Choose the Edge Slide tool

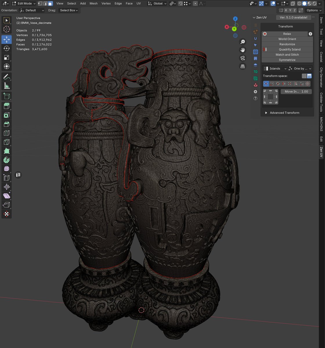(6, 178)
